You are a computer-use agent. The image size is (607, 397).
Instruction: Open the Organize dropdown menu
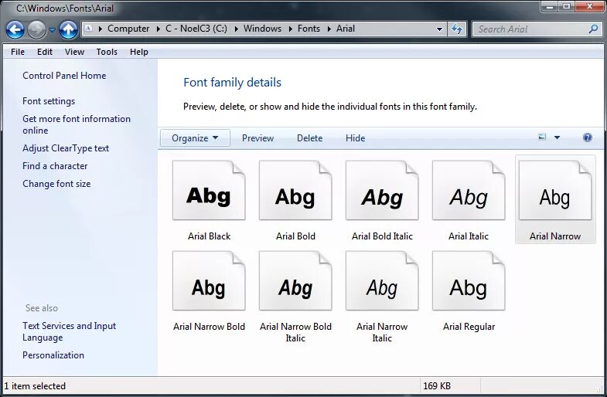pos(195,138)
